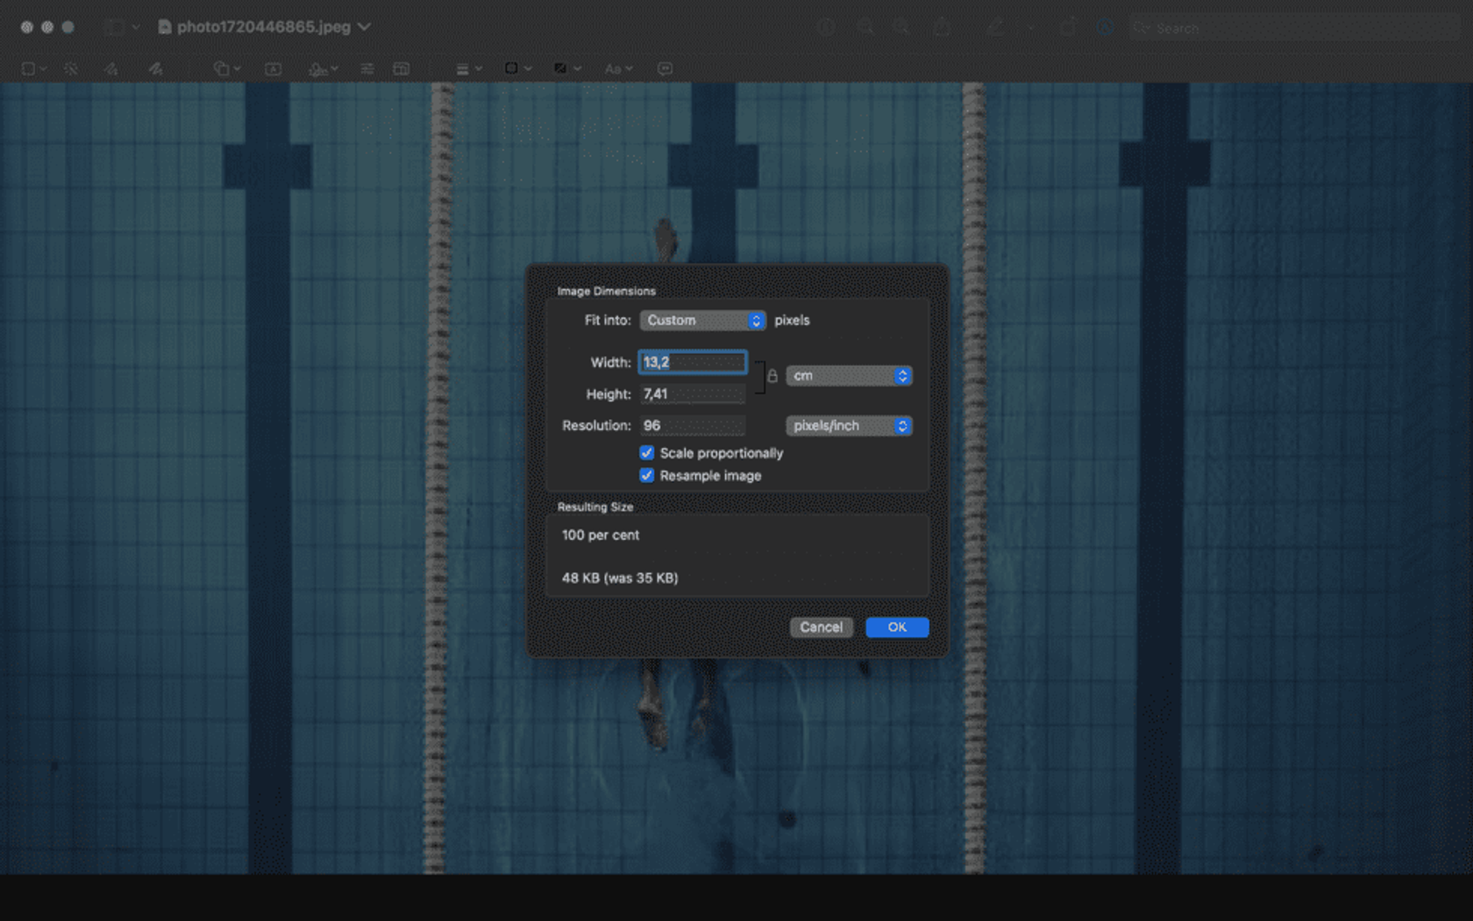1473x921 pixels.
Task: Pick the Draw tool
Action: pos(156,68)
